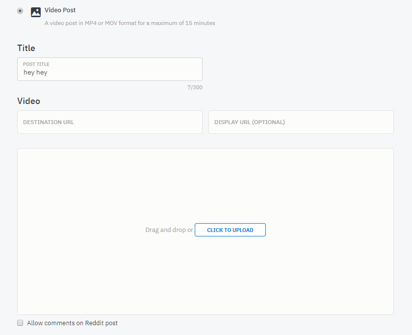Click the CLICK TO UPLOAD button
The height and width of the screenshot is (335, 412).
coord(230,230)
